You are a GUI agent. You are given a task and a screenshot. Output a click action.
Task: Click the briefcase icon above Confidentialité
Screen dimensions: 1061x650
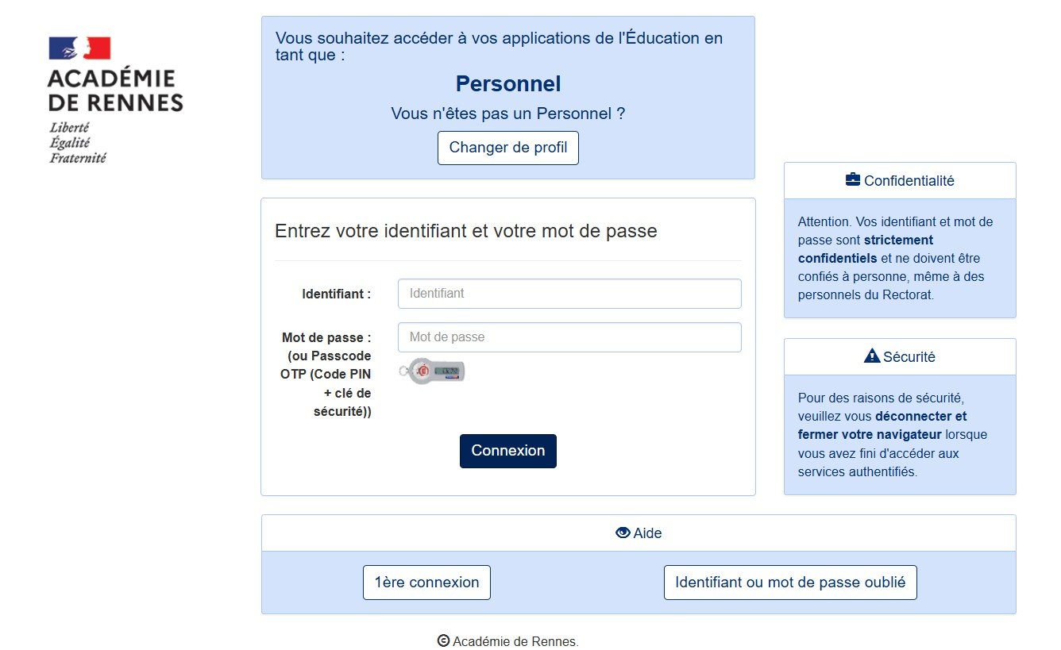pyautogui.click(x=852, y=179)
